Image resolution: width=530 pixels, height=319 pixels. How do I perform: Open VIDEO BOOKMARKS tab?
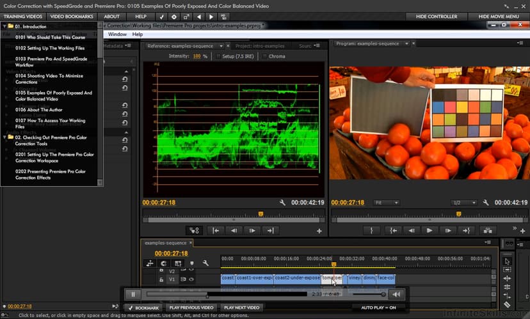click(x=72, y=17)
